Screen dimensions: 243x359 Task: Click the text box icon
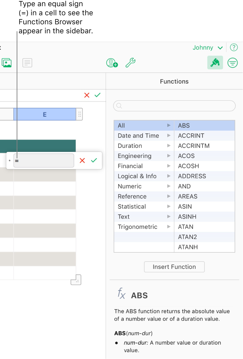point(27,63)
